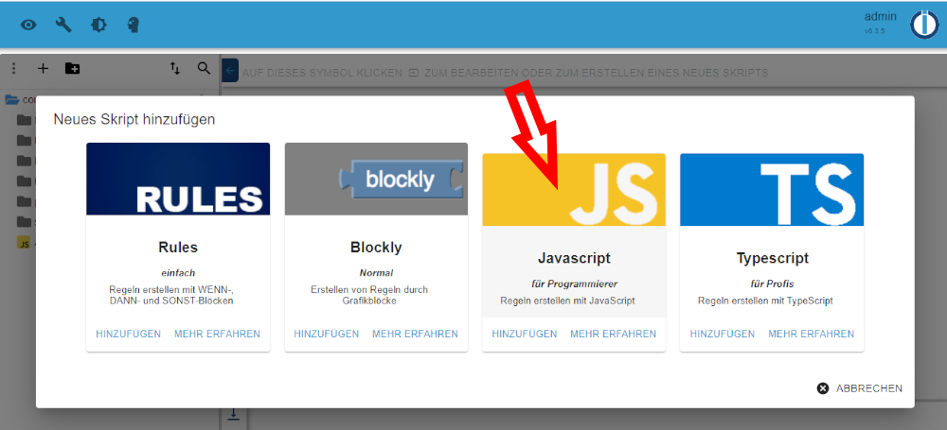Expand the open root folder in tree

coord(12,99)
